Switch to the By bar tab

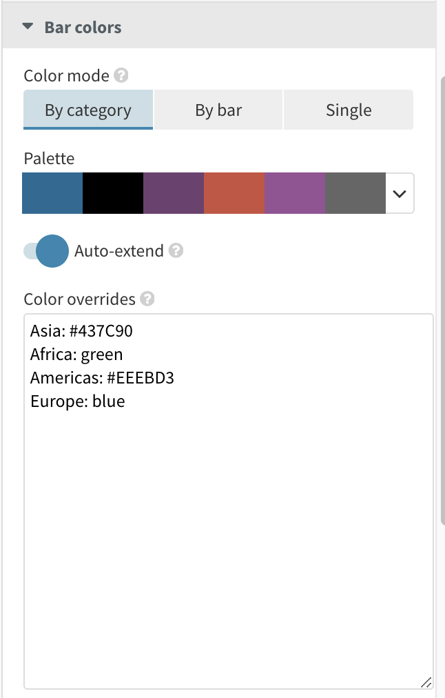click(218, 109)
